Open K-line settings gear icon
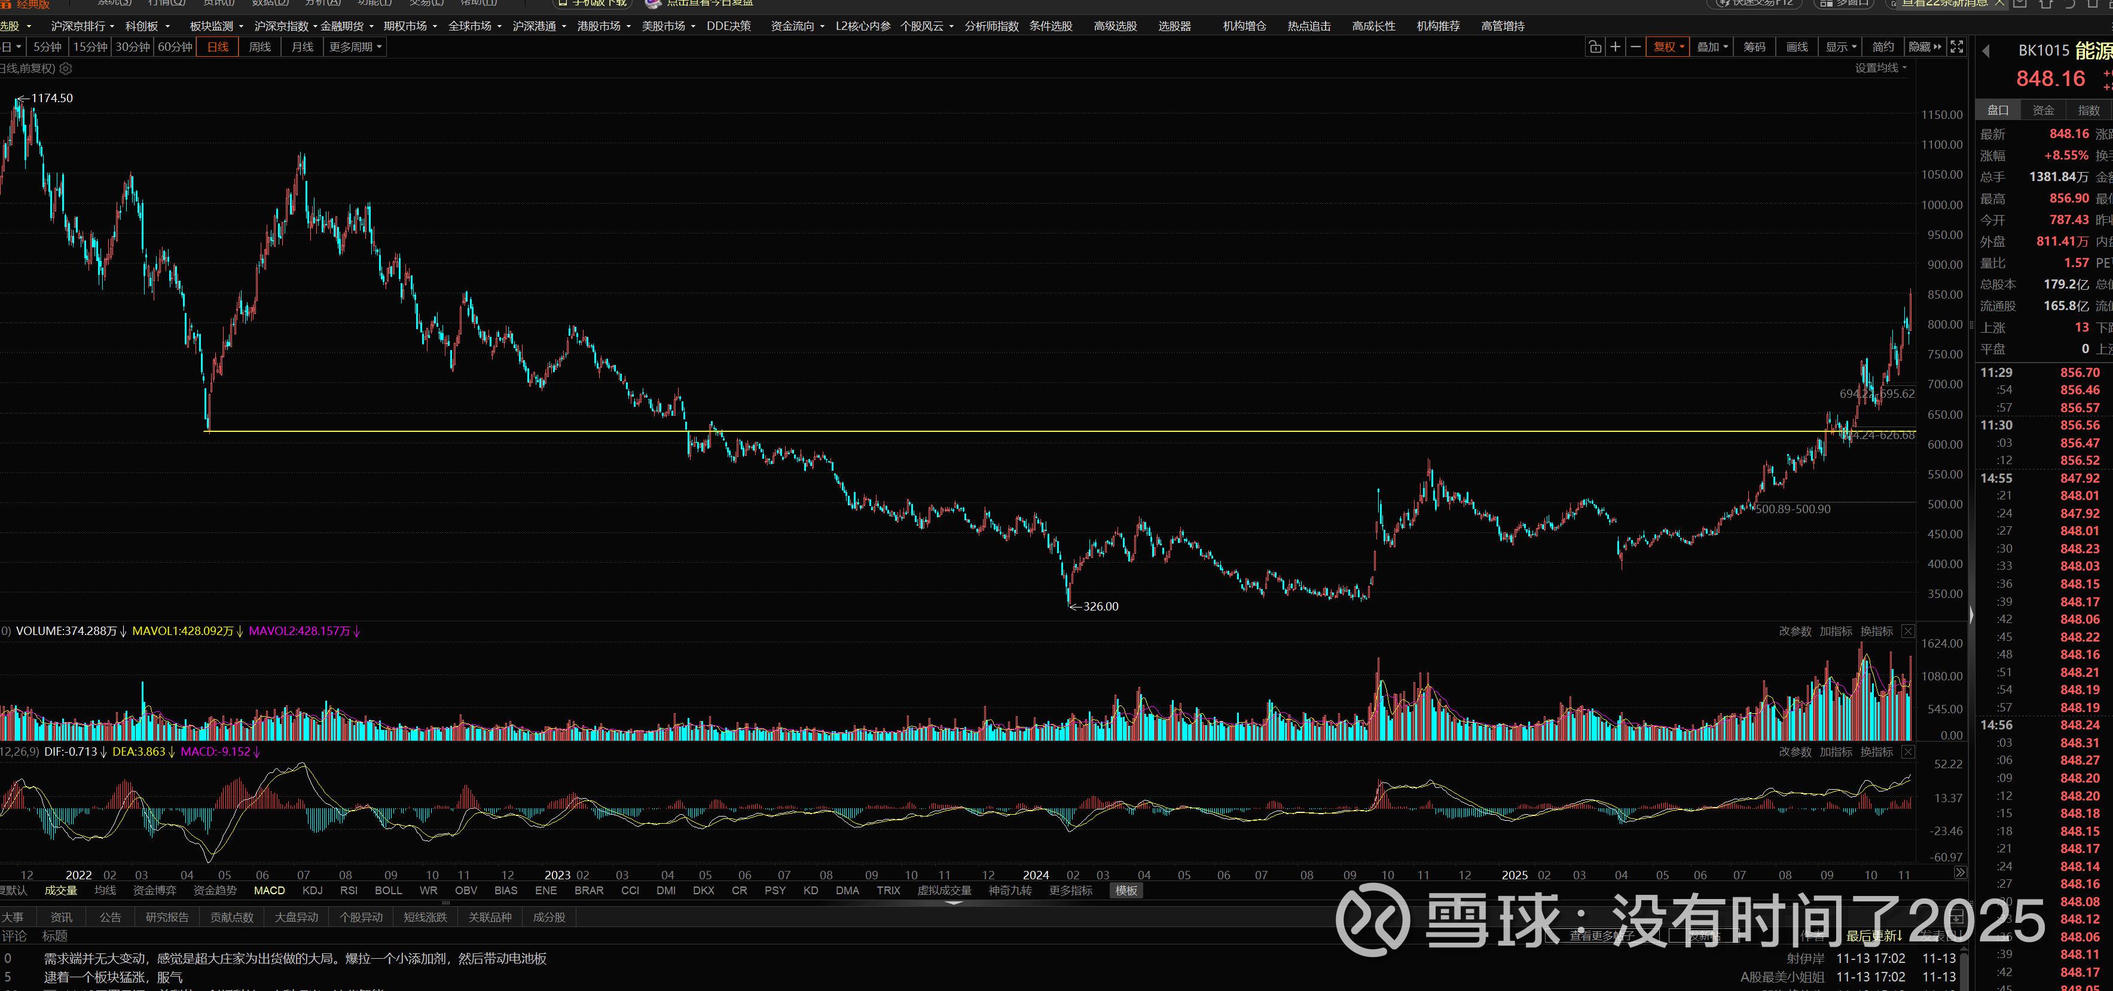The image size is (2113, 991). pyautogui.click(x=66, y=69)
